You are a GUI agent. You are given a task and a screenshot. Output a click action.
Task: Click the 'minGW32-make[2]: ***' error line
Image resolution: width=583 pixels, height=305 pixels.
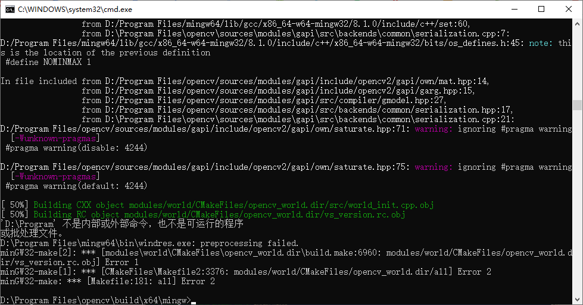[286, 257]
